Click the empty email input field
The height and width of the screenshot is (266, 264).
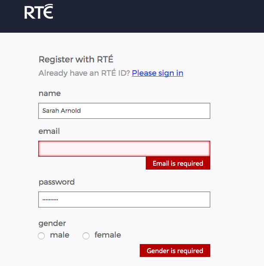[x=124, y=148]
